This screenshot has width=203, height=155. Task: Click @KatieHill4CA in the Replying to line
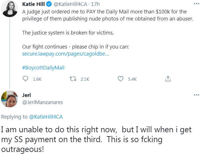click(46, 117)
